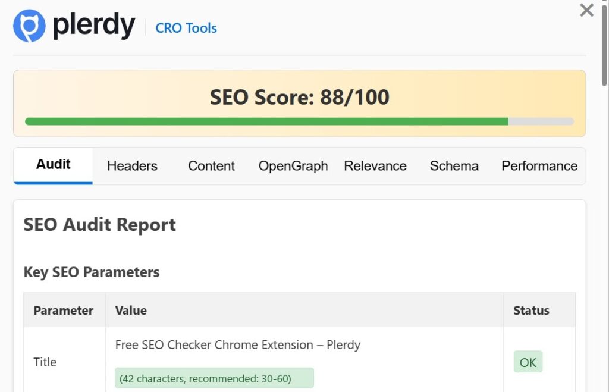Click the SEO Score heading banner
Image resolution: width=609 pixels, height=392 pixels.
point(299,97)
